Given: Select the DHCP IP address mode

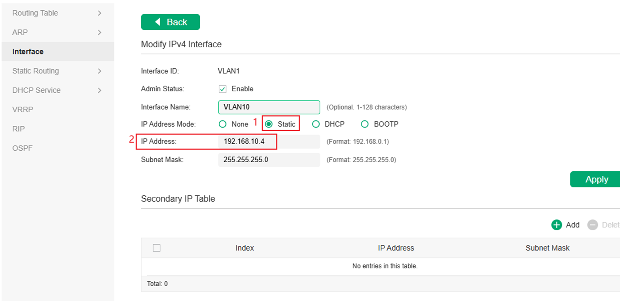Looking at the screenshot, I should (x=316, y=124).
